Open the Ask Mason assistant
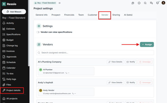The image size is (167, 103). pyautogui.click(x=14, y=12)
